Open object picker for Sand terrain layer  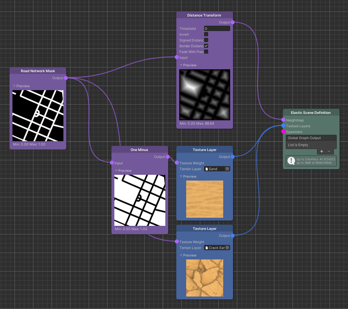[227, 169]
